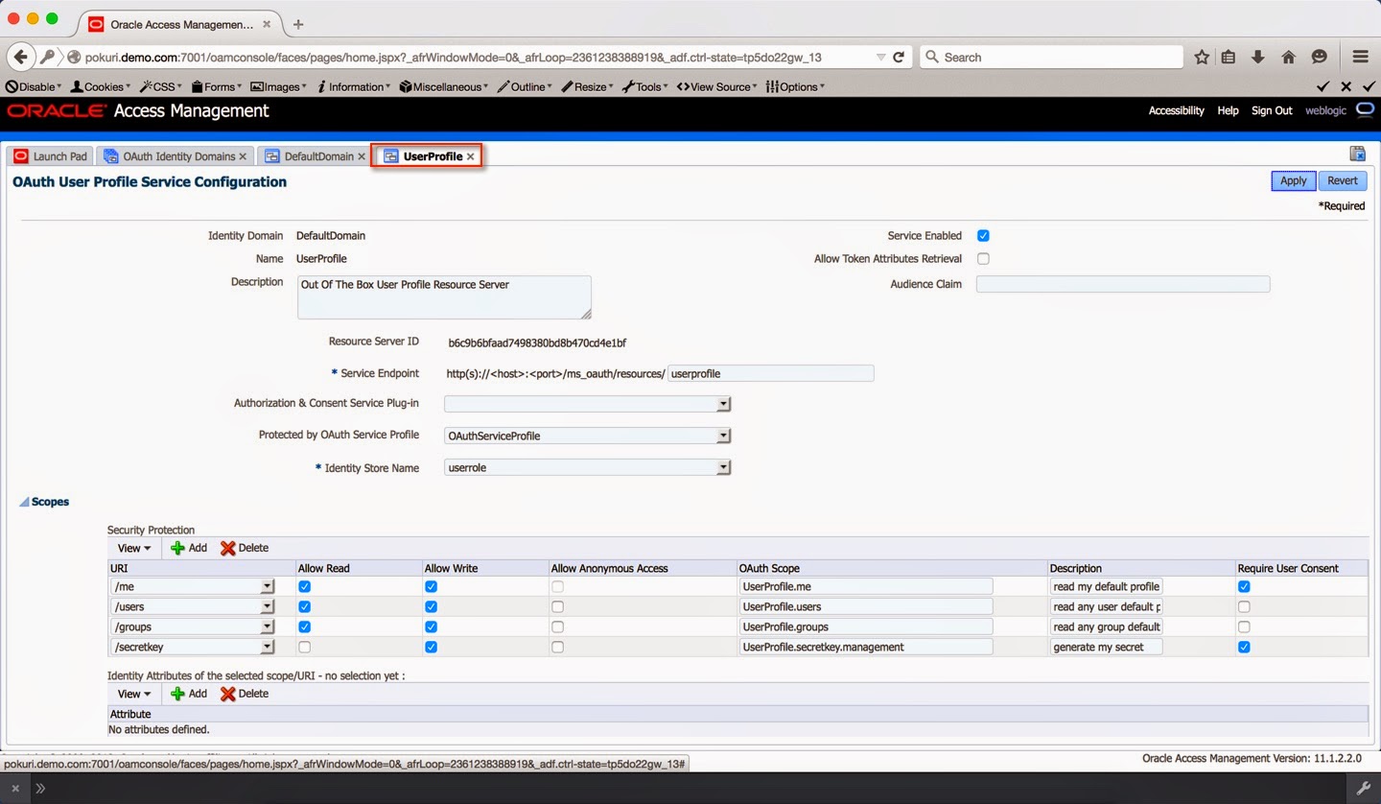
Task: Uncheck Allow Write for the /secretkey scope
Action: (x=431, y=647)
